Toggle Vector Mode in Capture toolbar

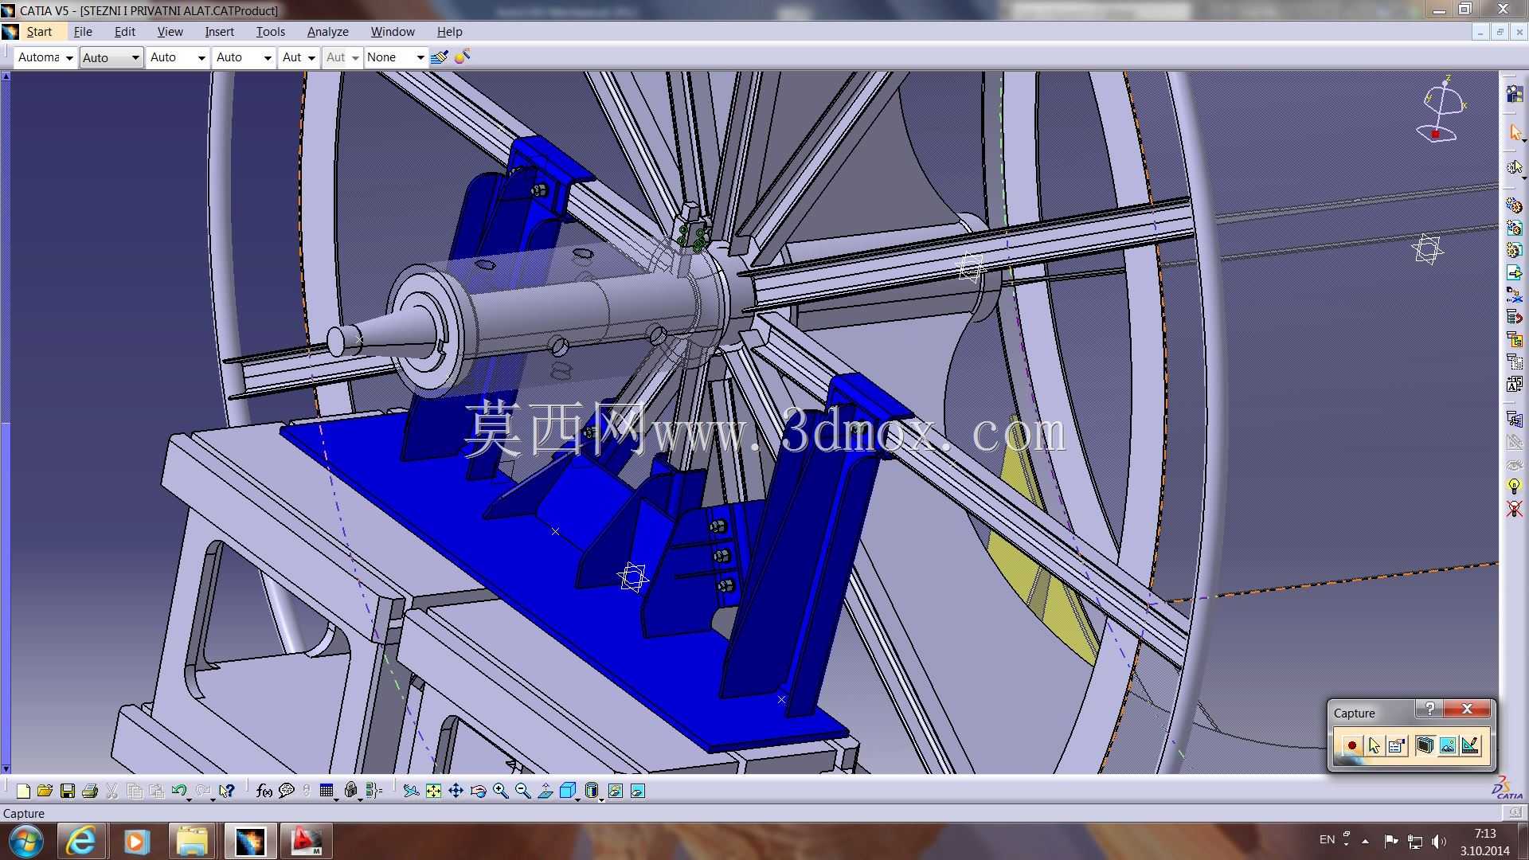click(x=1470, y=746)
